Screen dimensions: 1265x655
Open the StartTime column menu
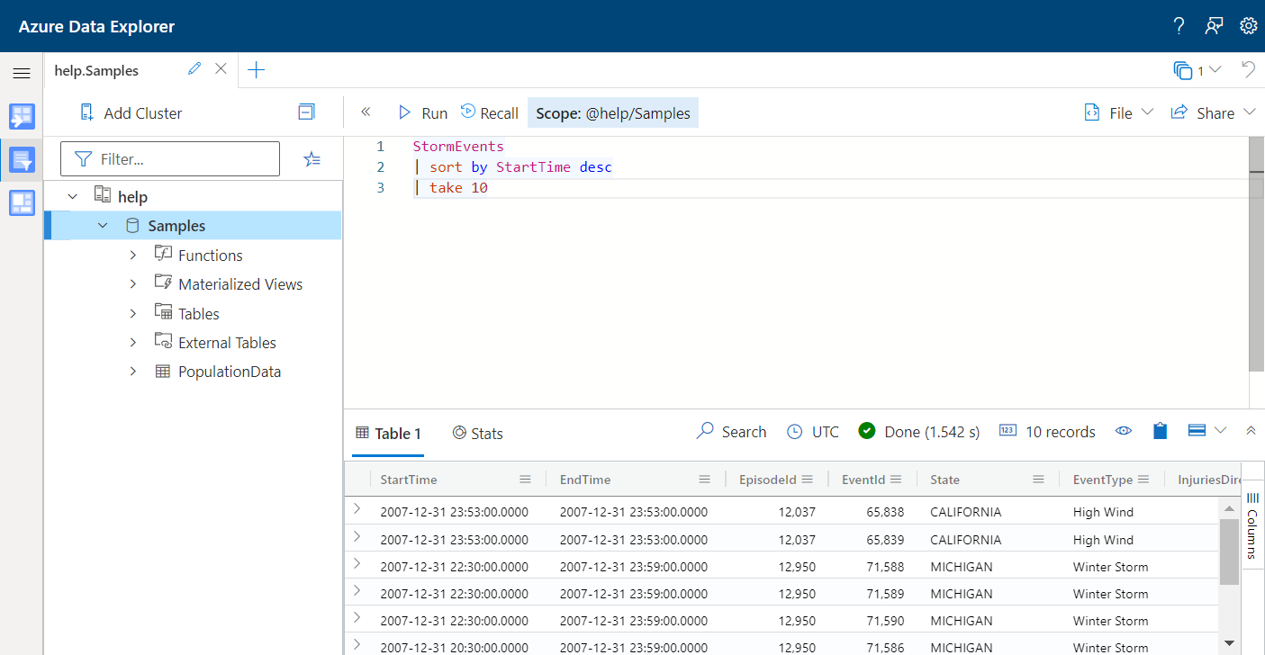(526, 480)
